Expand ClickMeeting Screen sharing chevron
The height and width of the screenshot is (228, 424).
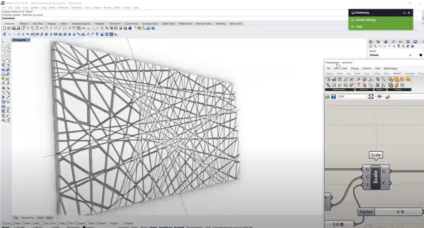tap(408, 20)
